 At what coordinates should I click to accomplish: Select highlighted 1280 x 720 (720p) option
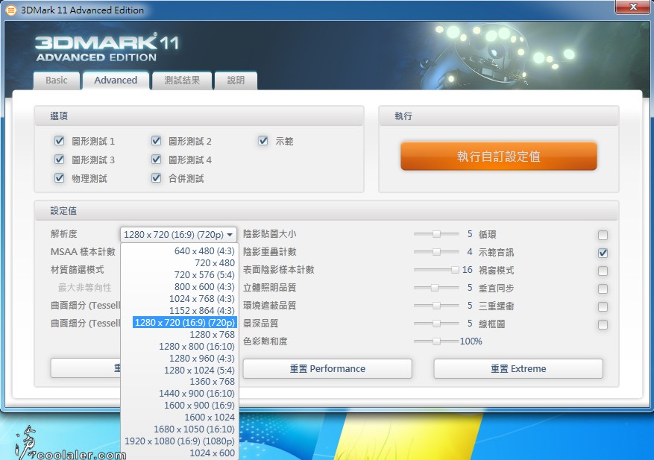point(185,322)
